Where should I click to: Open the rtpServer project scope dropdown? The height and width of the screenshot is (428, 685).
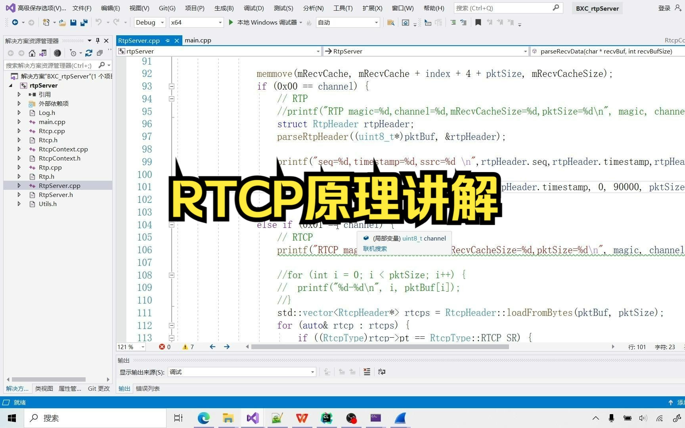(219, 51)
